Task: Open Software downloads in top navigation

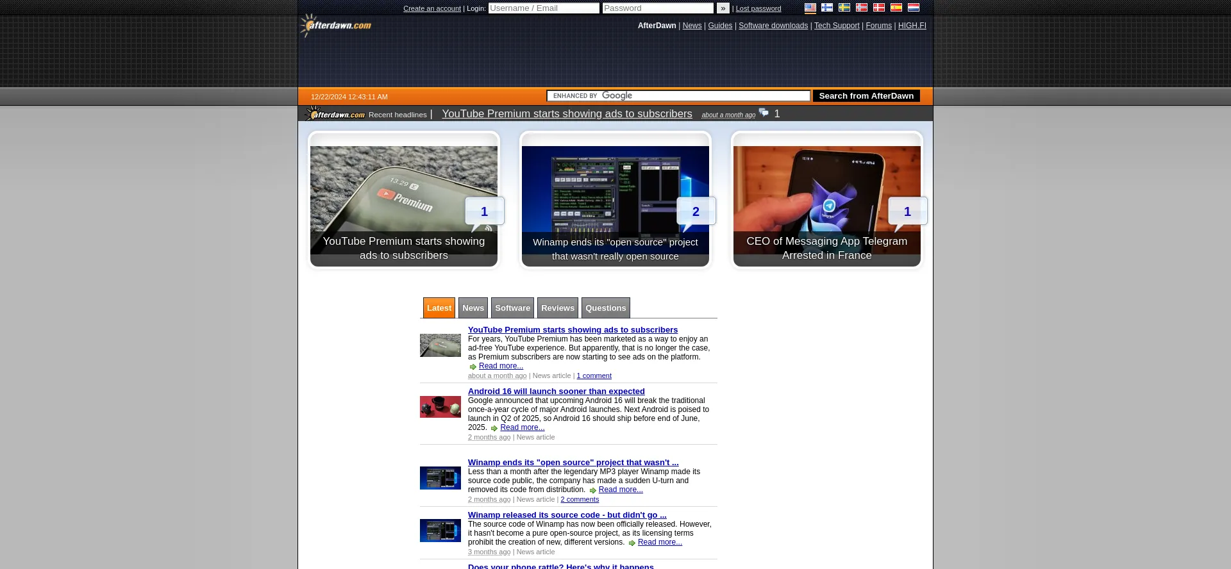Action: (773, 26)
